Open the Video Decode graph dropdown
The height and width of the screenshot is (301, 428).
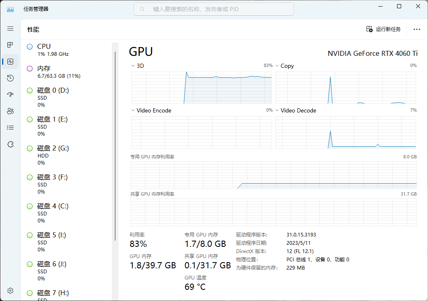coord(277,110)
